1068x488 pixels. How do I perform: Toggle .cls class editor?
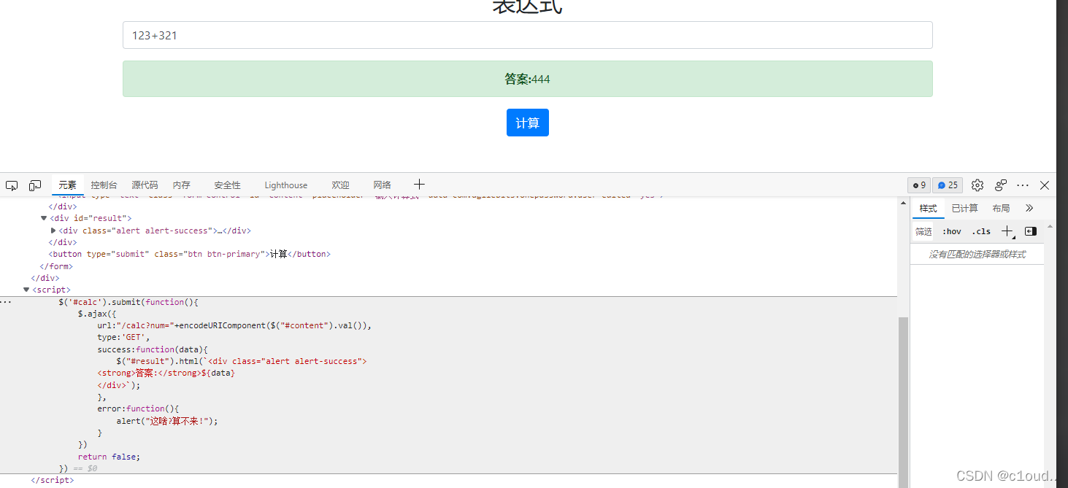(982, 231)
